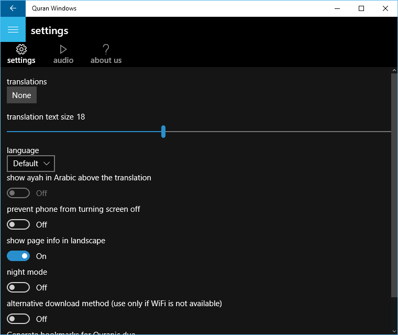Viewport: 398px width, 335px height.
Task: Switch to the audio tab label
Action: [x=63, y=60]
